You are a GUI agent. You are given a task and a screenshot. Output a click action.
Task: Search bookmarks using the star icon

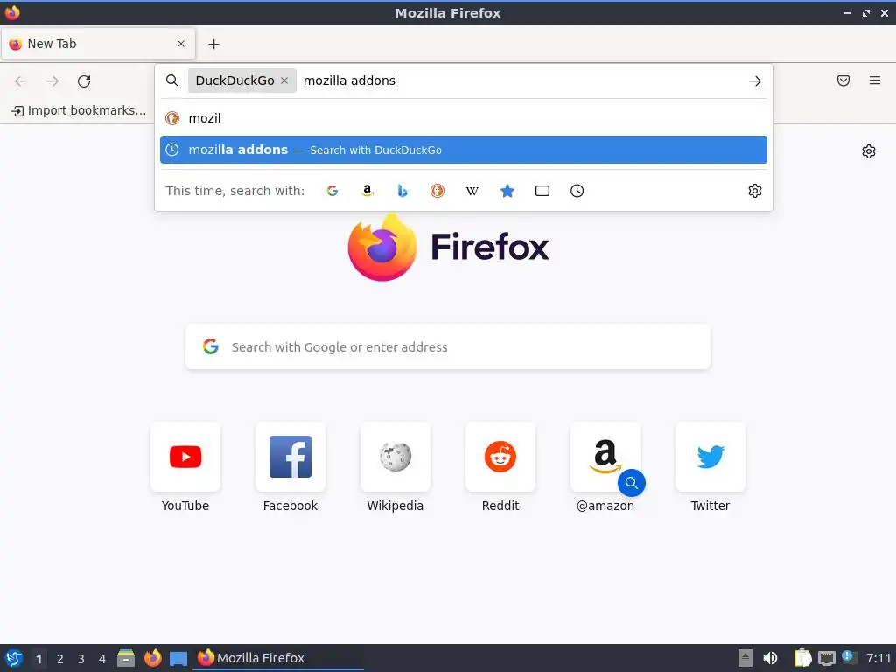(507, 191)
